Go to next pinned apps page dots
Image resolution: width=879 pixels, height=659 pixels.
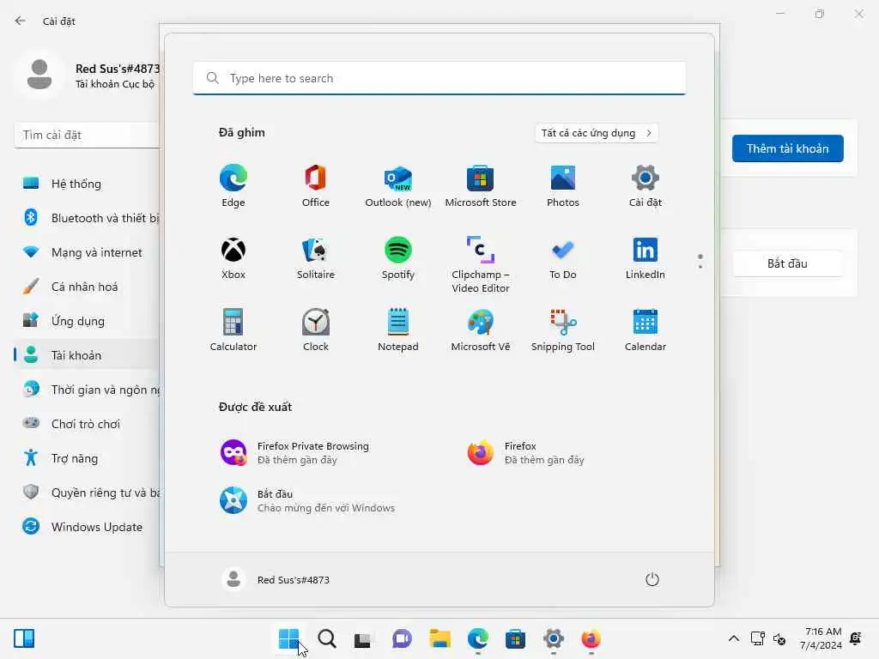point(700,262)
